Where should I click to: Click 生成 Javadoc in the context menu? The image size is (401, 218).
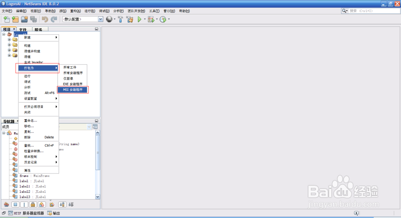[x=38, y=62]
